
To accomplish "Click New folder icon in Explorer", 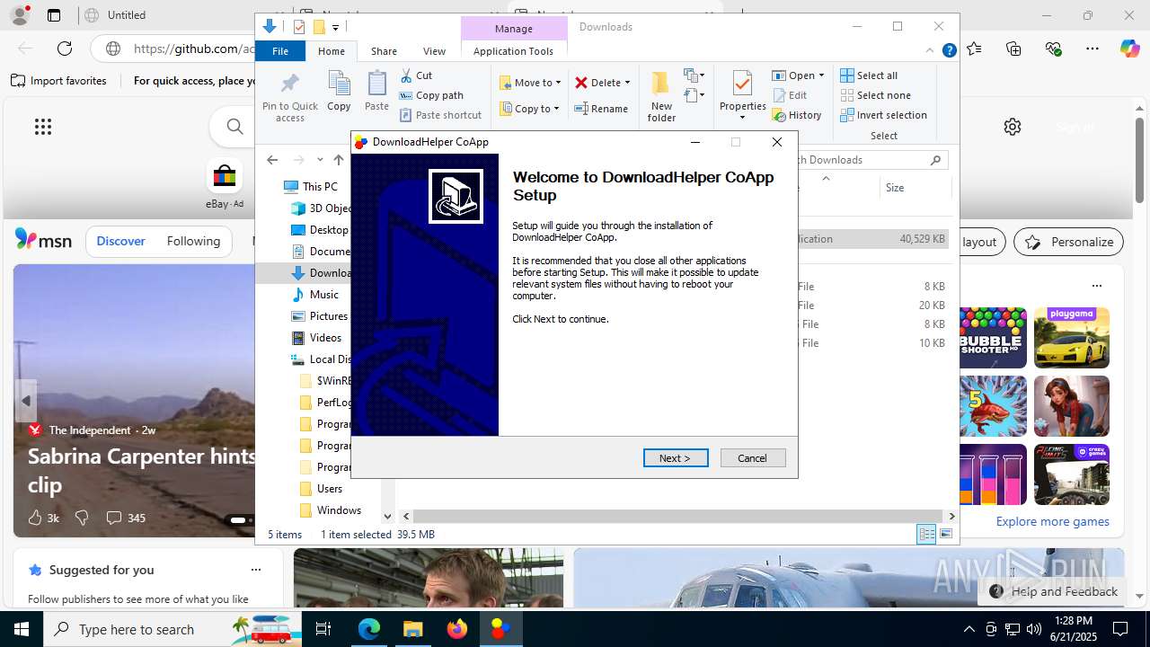I will click(x=661, y=96).
